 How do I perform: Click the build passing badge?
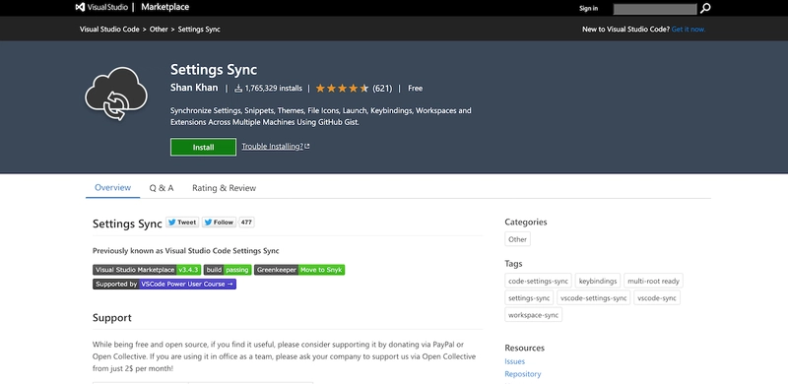(228, 270)
